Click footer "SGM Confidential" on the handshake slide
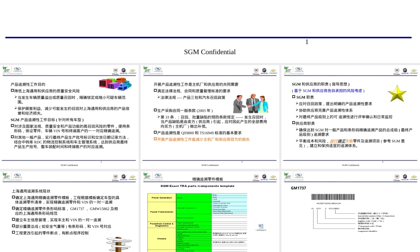Viewport: 420px width, 252px height. point(210,165)
